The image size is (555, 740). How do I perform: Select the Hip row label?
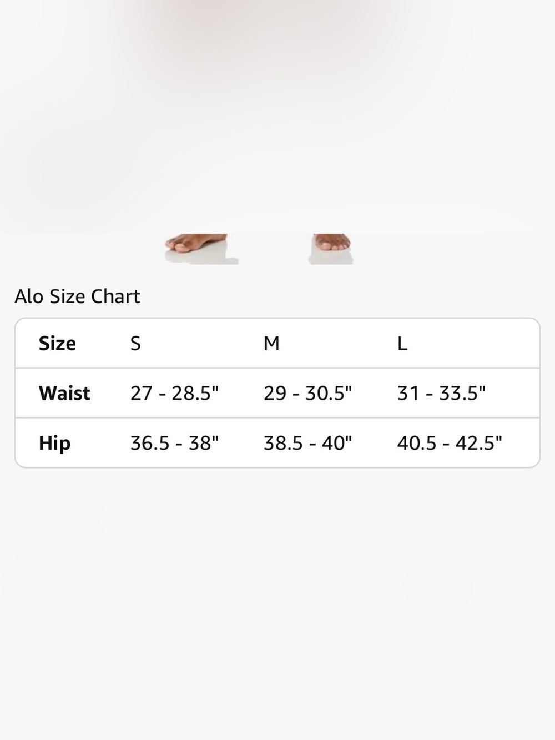click(54, 444)
